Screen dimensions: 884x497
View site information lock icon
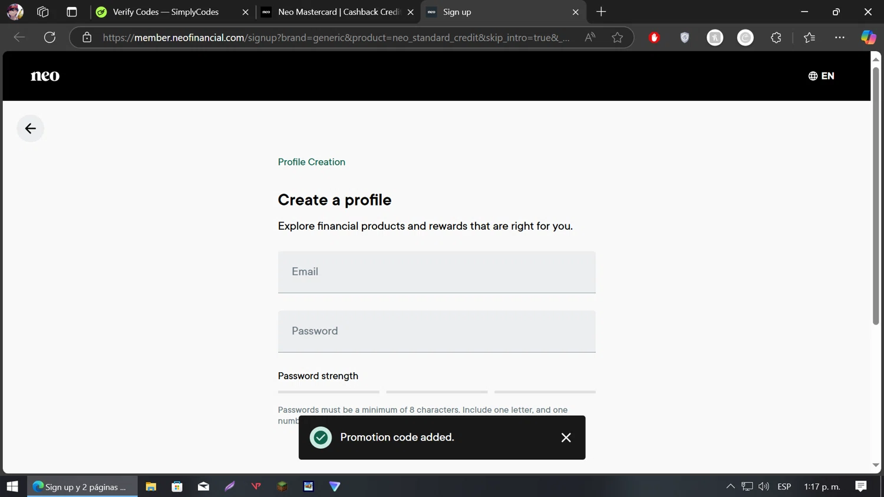point(87,38)
